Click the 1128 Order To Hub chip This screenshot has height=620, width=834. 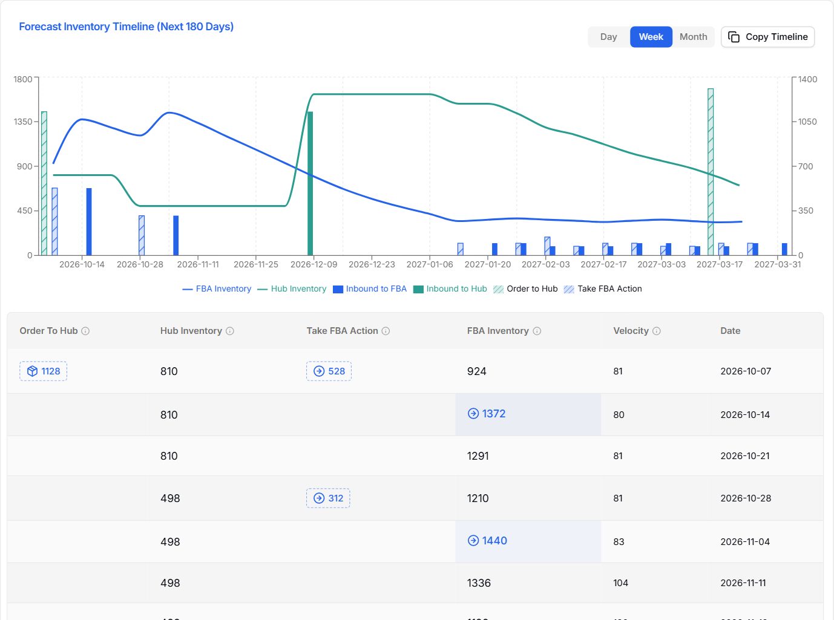(x=43, y=371)
